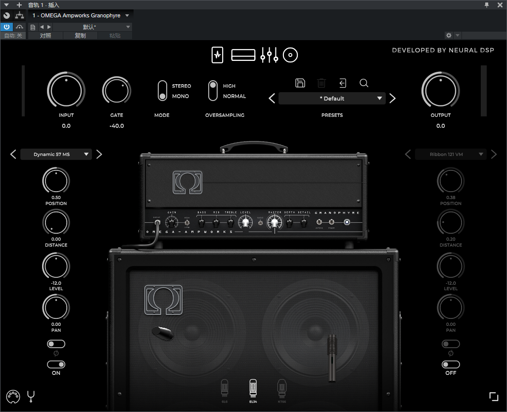Toggle phase invert for Ribbon 121 mic
The image size is (507, 412).
tap(451, 344)
